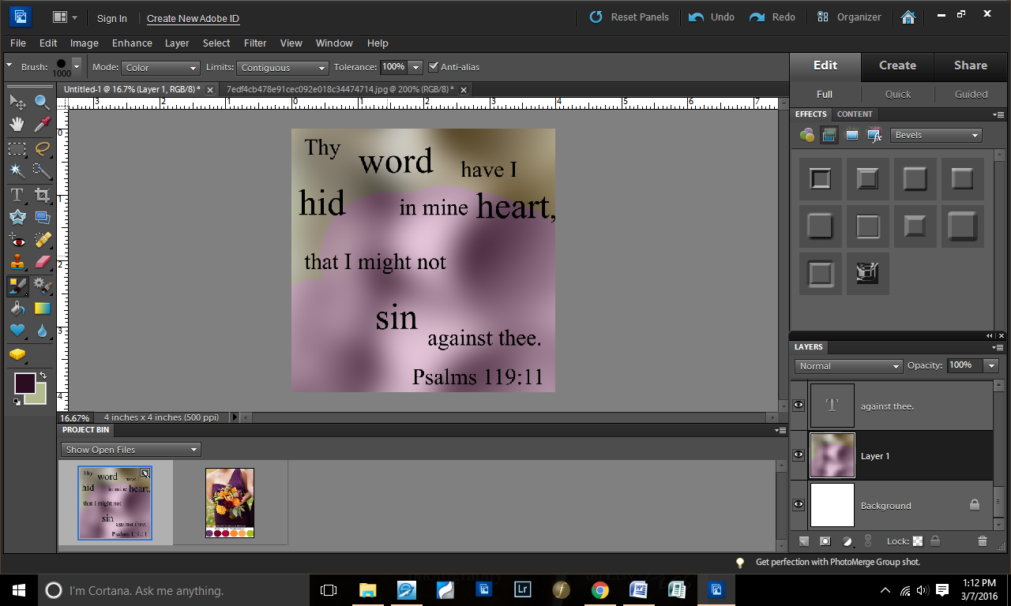Uncheck the Anti-alias checkbox
This screenshot has height=606, width=1011.
[x=434, y=67]
